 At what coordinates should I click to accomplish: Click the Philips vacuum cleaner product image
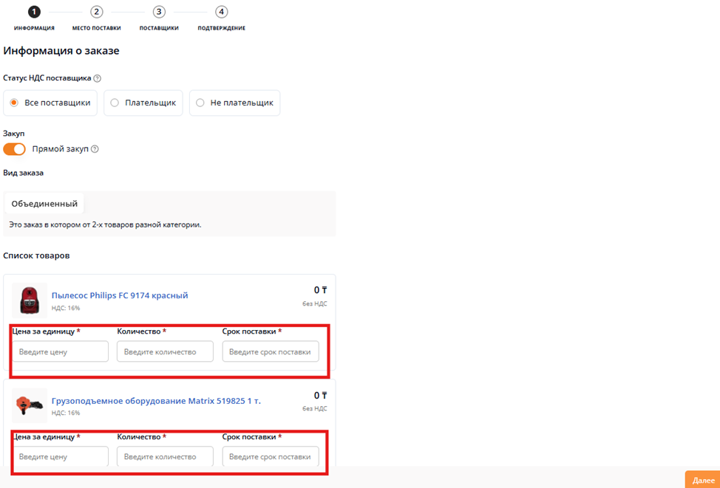click(30, 300)
